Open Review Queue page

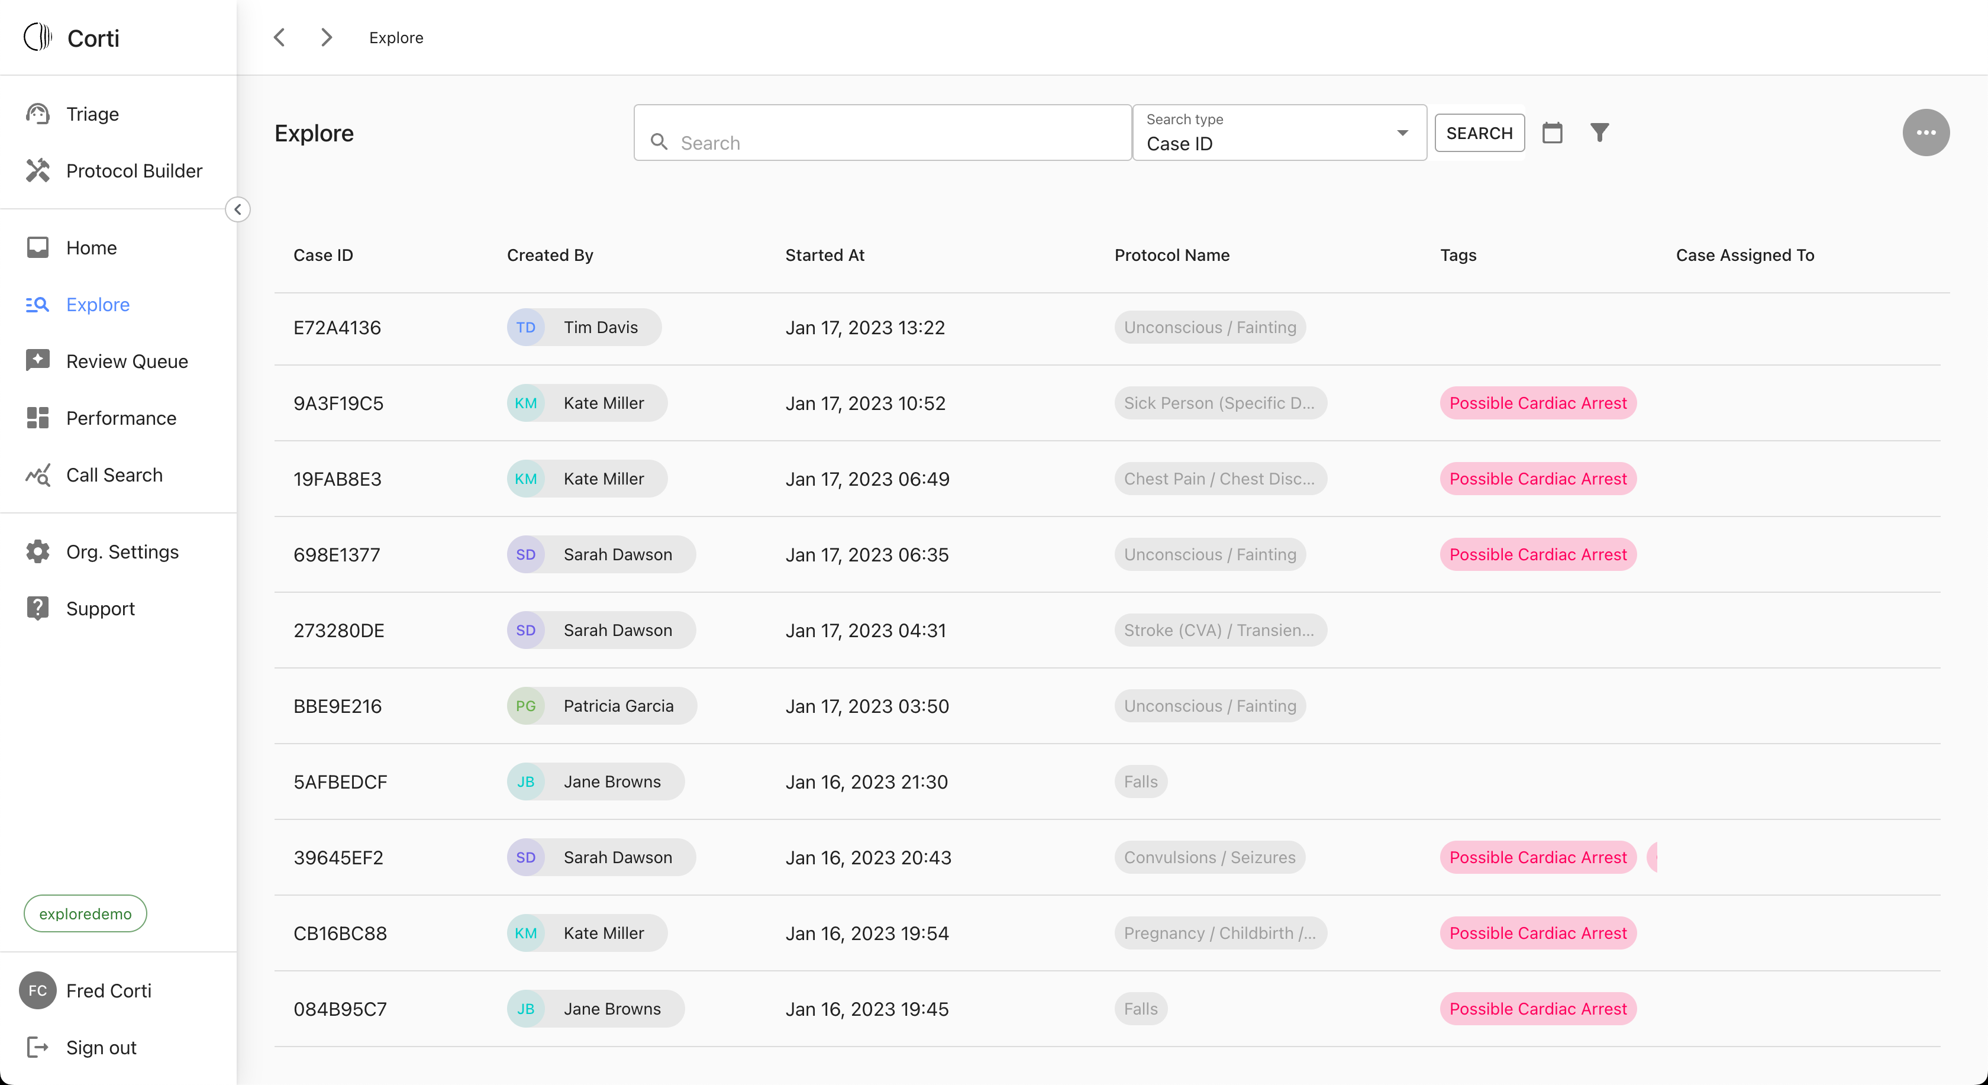[127, 361]
